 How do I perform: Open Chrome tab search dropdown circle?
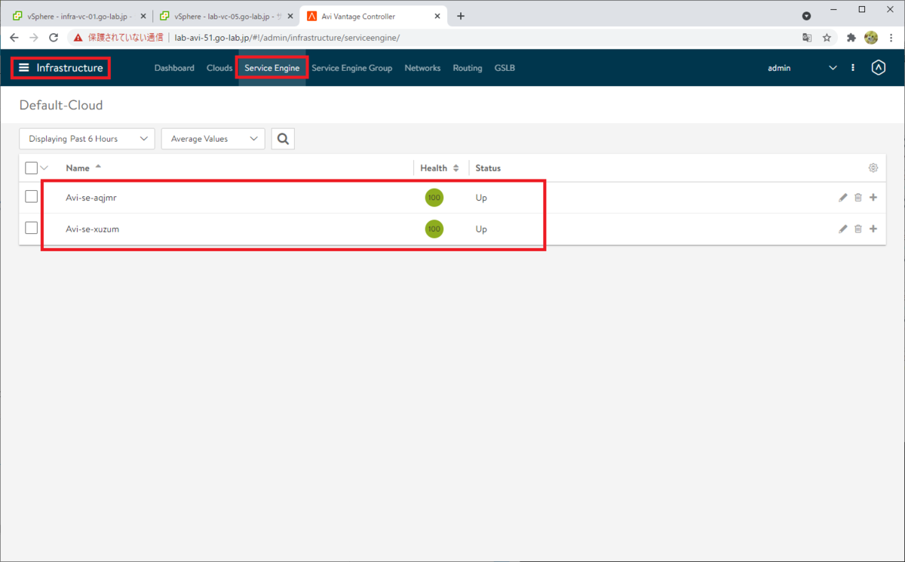tap(806, 16)
